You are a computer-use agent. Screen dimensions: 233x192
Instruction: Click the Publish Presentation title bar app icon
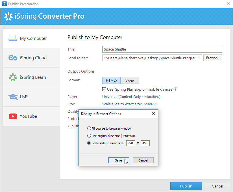pos(5,4)
